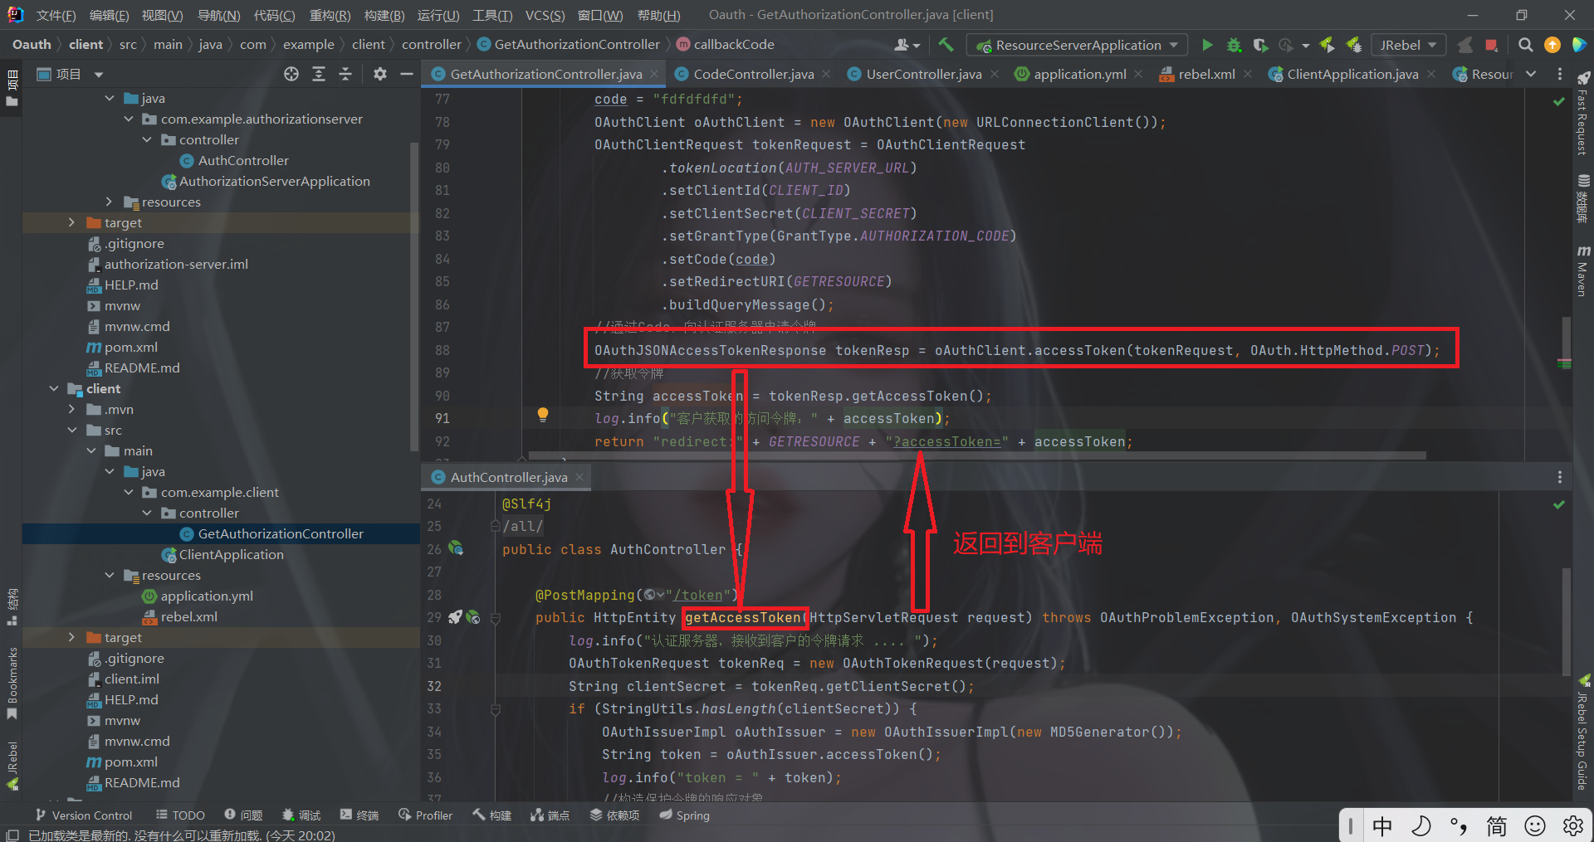Image resolution: width=1594 pixels, height=842 pixels.
Task: Open the JRebel dropdown arrow
Action: pos(1434,45)
